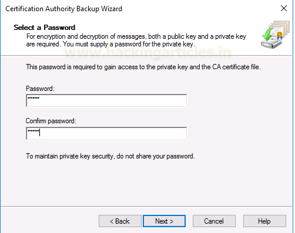Click the green download arrow in wizard icon
295x233 pixels.
click(268, 34)
